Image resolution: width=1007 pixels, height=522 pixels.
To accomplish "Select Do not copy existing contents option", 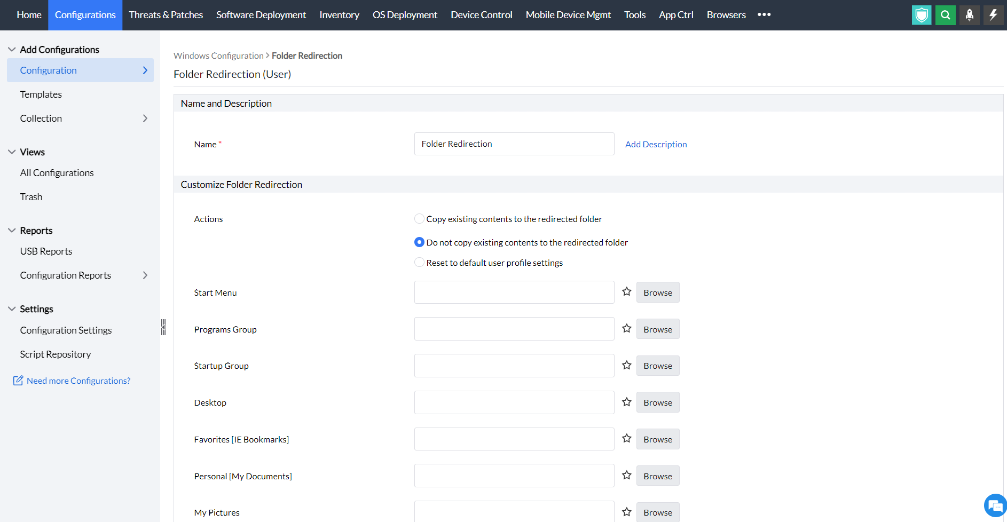I will [x=419, y=242].
